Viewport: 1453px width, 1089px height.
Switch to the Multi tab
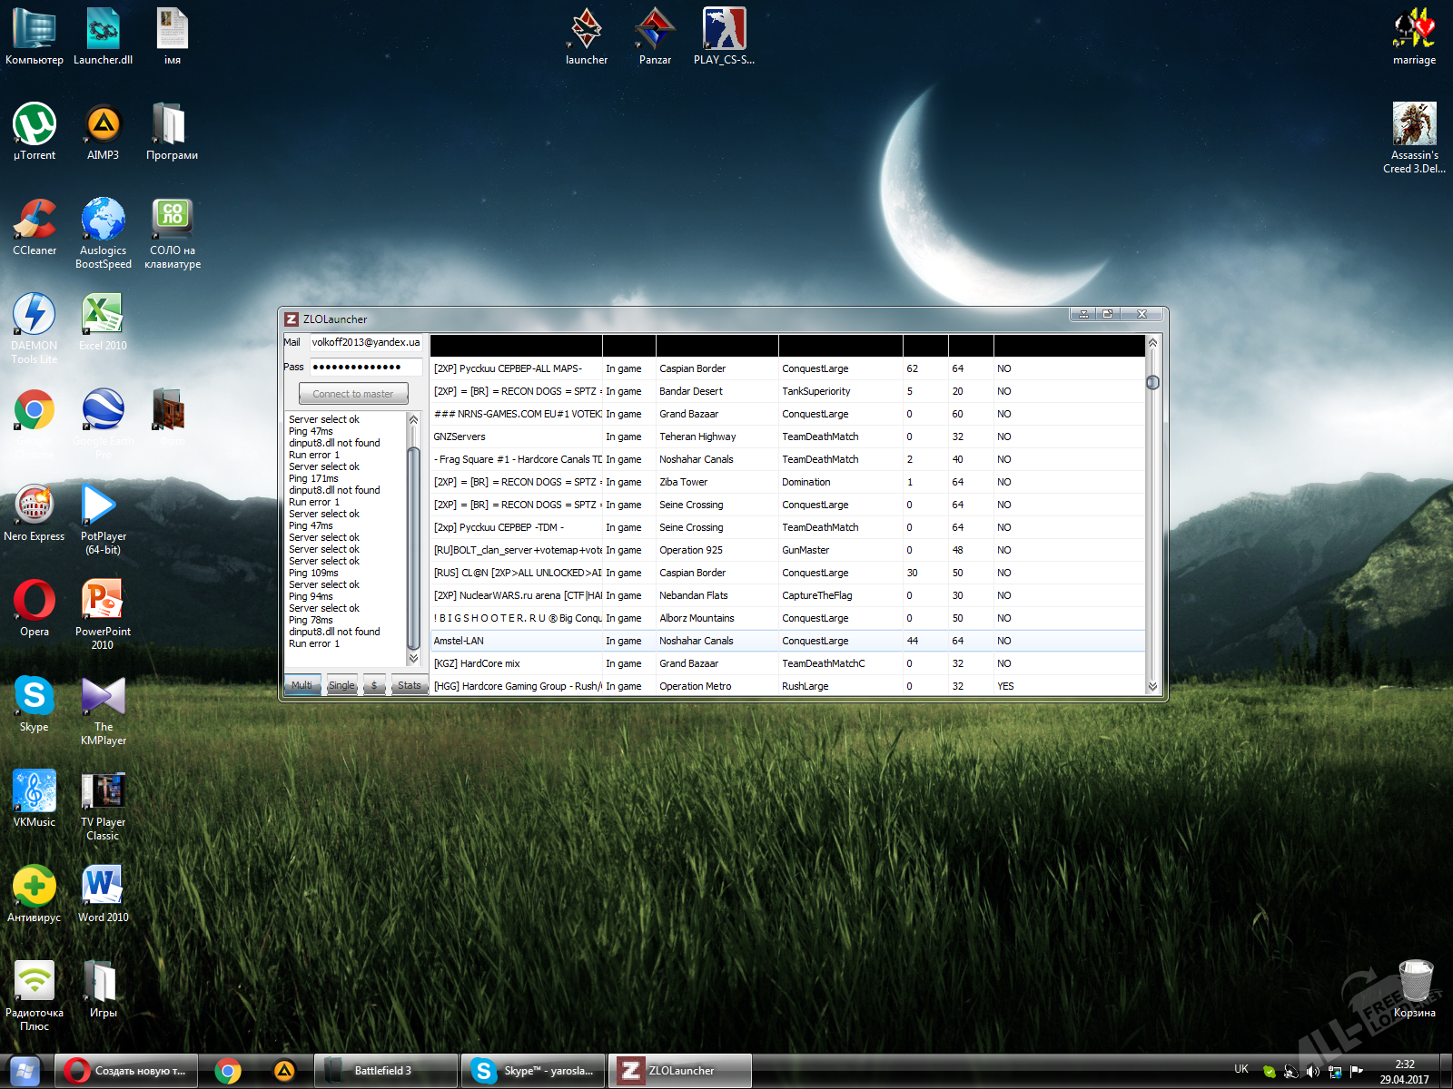(x=302, y=685)
